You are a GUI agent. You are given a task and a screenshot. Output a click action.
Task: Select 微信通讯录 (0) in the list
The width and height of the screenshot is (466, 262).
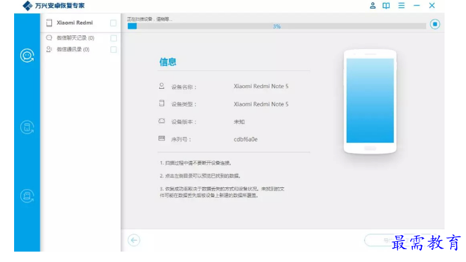(81, 50)
